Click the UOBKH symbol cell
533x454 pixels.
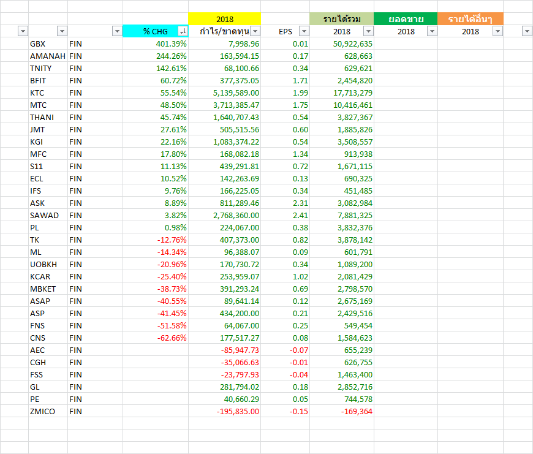click(48, 265)
